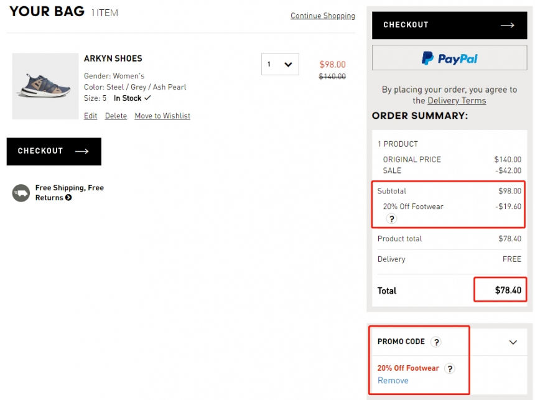Click arrow icon after Free Returns text
The width and height of the screenshot is (535, 400).
coord(68,198)
